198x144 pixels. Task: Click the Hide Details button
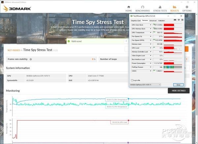[x=179, y=91]
